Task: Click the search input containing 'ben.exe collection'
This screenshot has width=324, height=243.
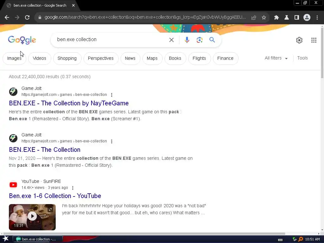Action: (112, 40)
